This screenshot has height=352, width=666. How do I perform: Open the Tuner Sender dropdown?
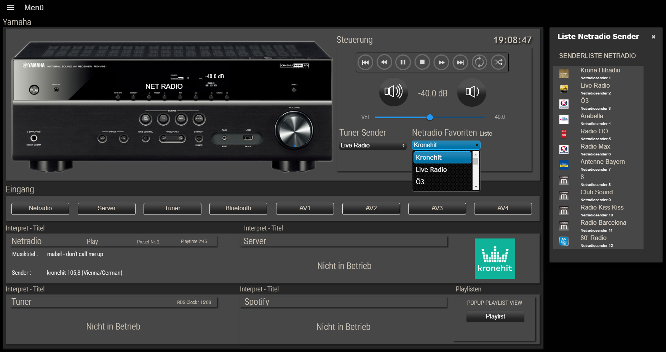click(373, 145)
